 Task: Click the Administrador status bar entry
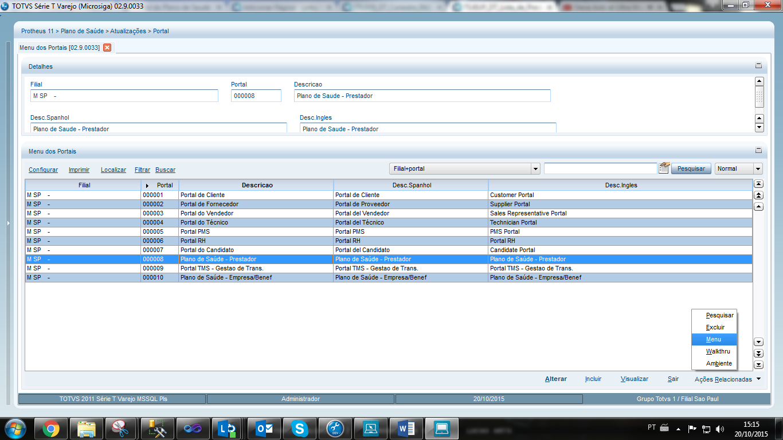[300, 399]
